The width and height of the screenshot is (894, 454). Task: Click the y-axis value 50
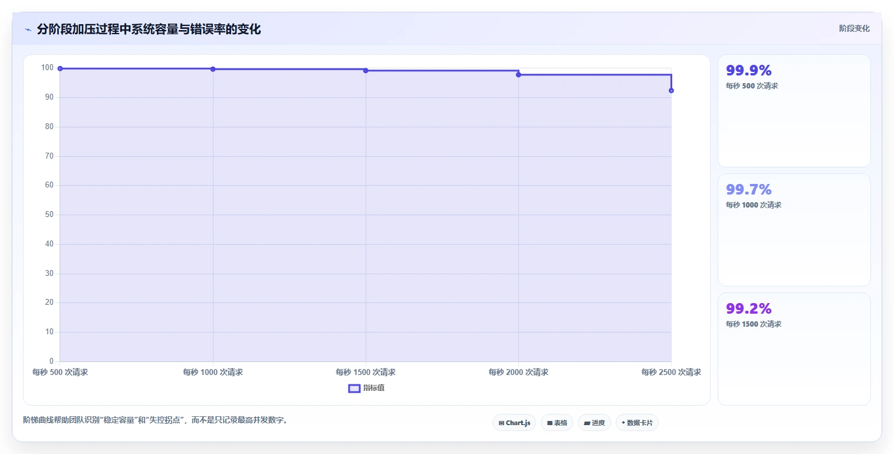coord(50,215)
